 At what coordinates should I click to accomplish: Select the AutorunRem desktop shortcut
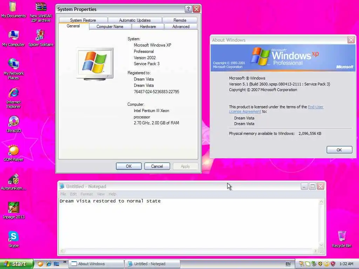14,182
